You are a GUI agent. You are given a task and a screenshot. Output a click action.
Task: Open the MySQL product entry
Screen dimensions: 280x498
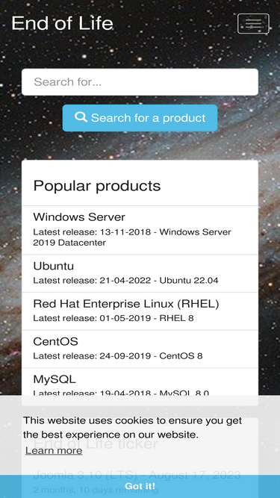[x=140, y=382]
